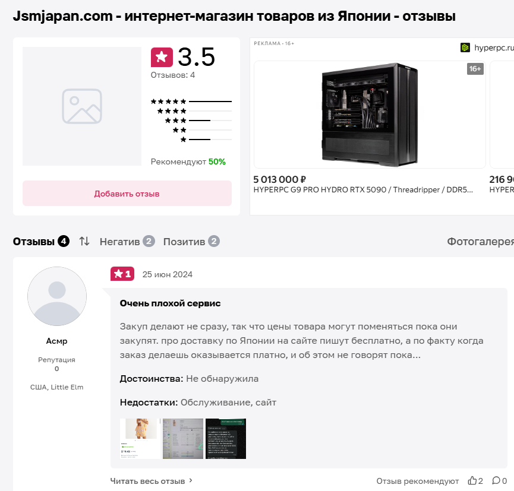This screenshot has height=491, width=514.
Task: Click Асмр user avatar icon
Action: (x=57, y=296)
